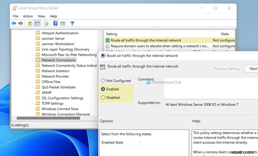This screenshot has height=156, width=258.
Task: Click the Export List toolbar icon
Action: [46, 23]
